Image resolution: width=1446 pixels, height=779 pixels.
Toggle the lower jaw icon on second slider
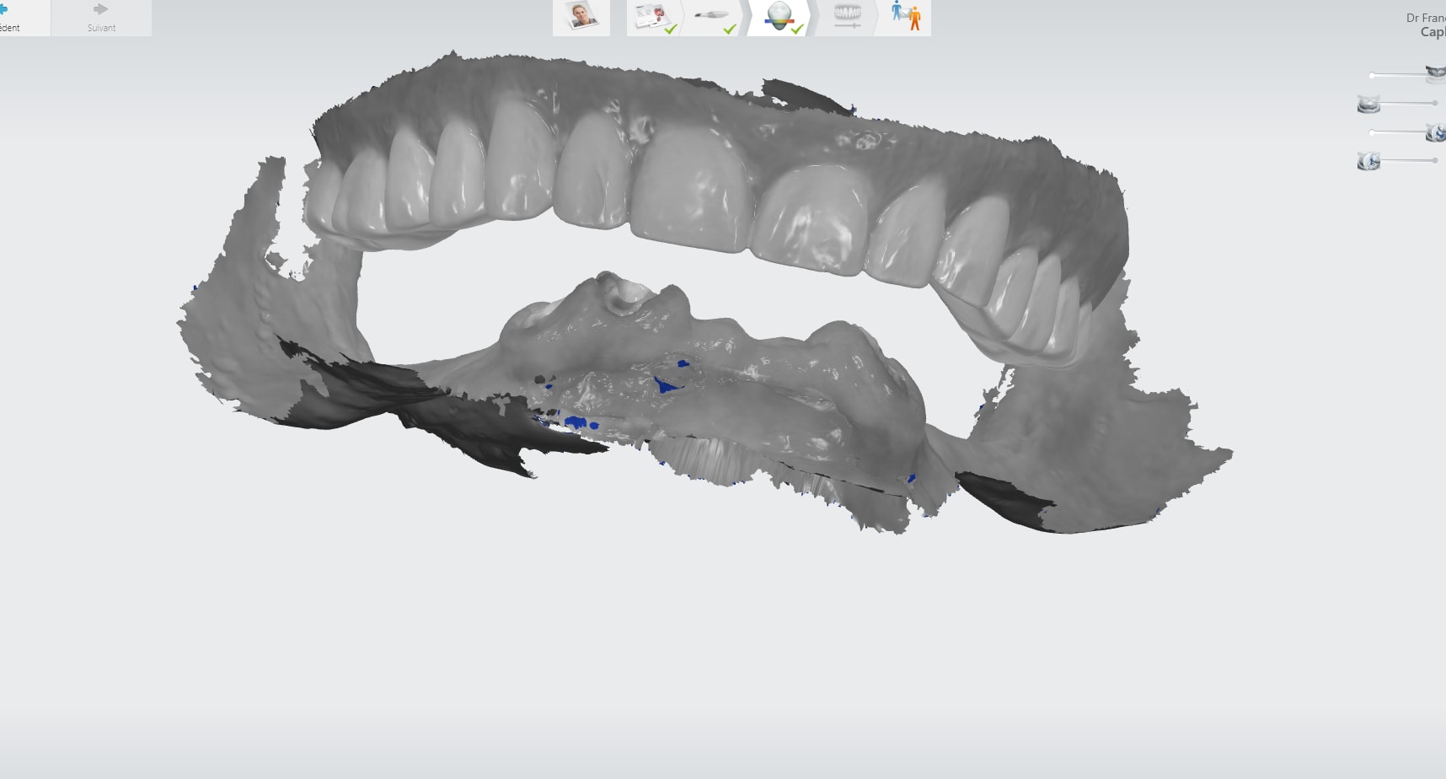[1368, 105]
